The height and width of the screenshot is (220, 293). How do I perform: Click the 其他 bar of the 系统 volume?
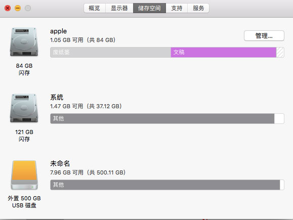(x=162, y=118)
